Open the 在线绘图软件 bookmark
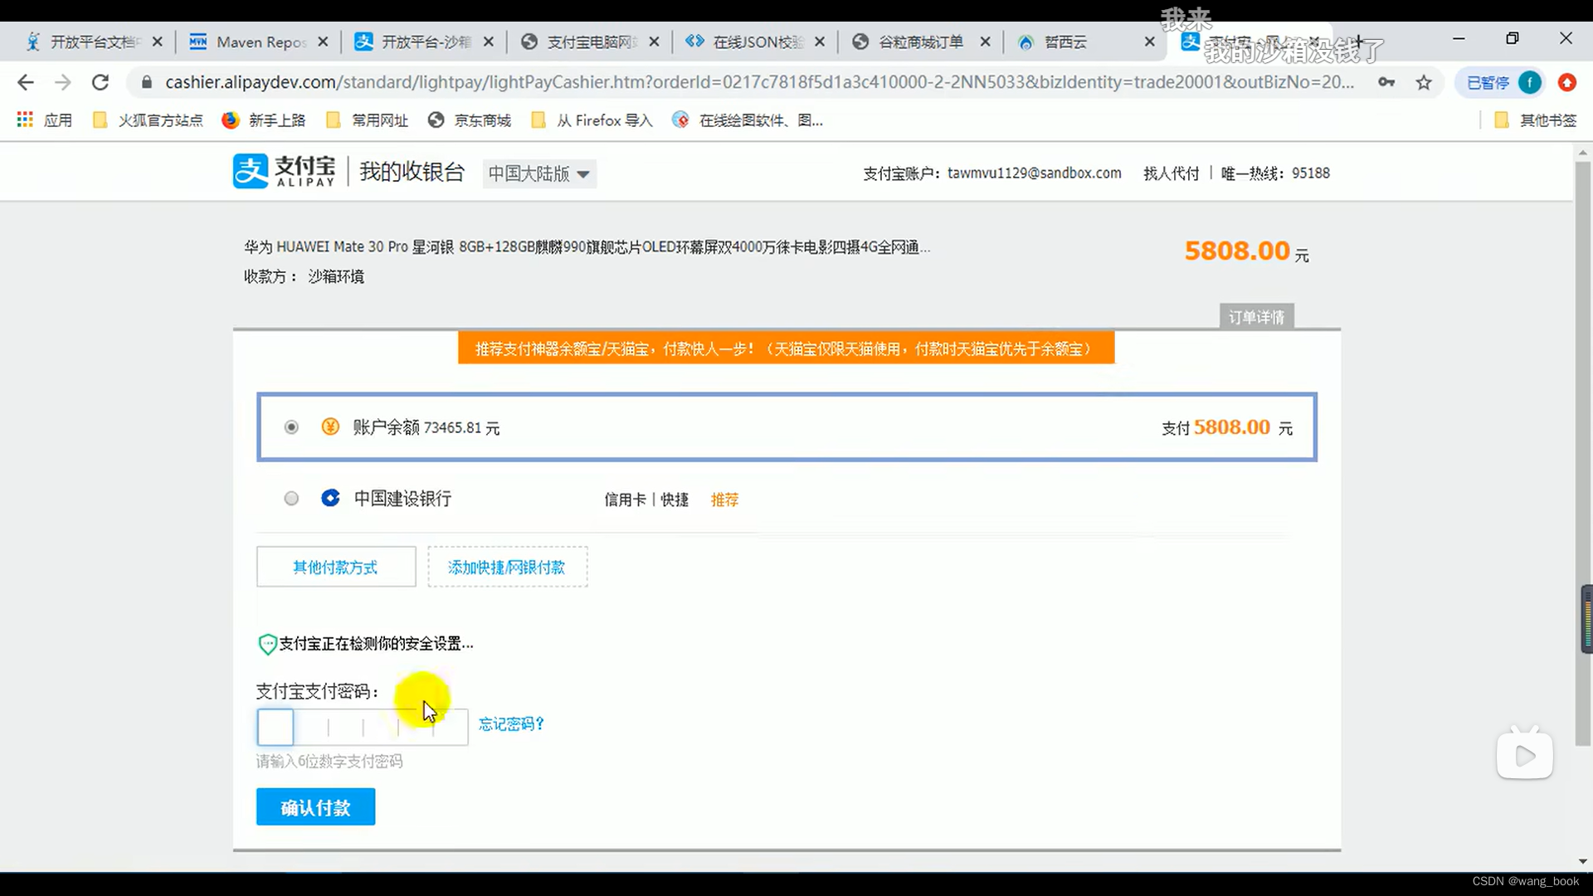Image resolution: width=1593 pixels, height=896 pixels. pos(748,120)
